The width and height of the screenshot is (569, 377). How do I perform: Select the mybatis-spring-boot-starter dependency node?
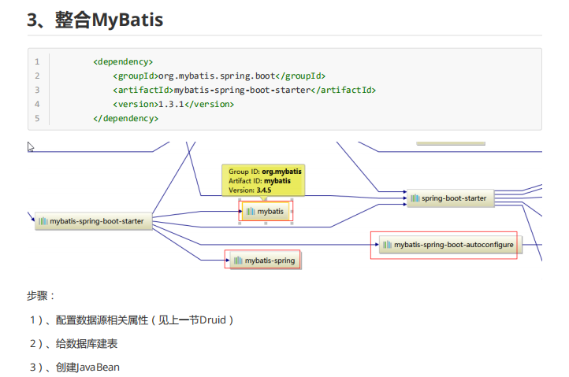[x=94, y=221]
